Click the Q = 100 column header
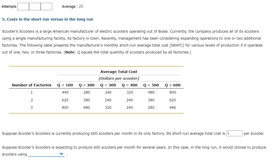This screenshot has height=163, width=277. pos(65,85)
